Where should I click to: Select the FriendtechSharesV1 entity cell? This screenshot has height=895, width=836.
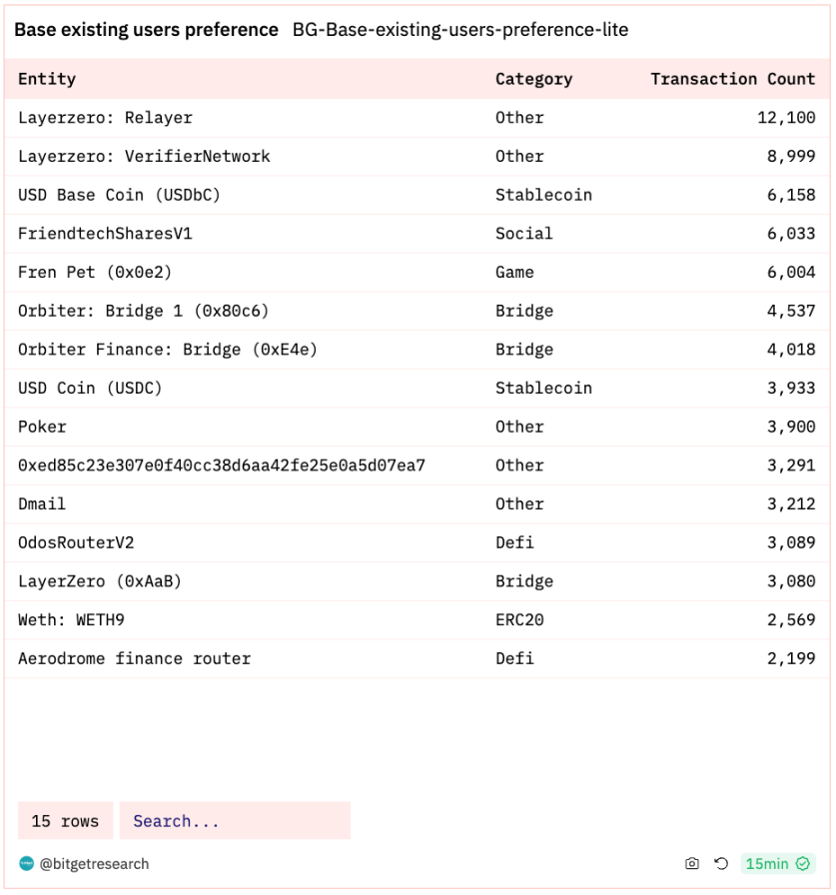(x=105, y=234)
